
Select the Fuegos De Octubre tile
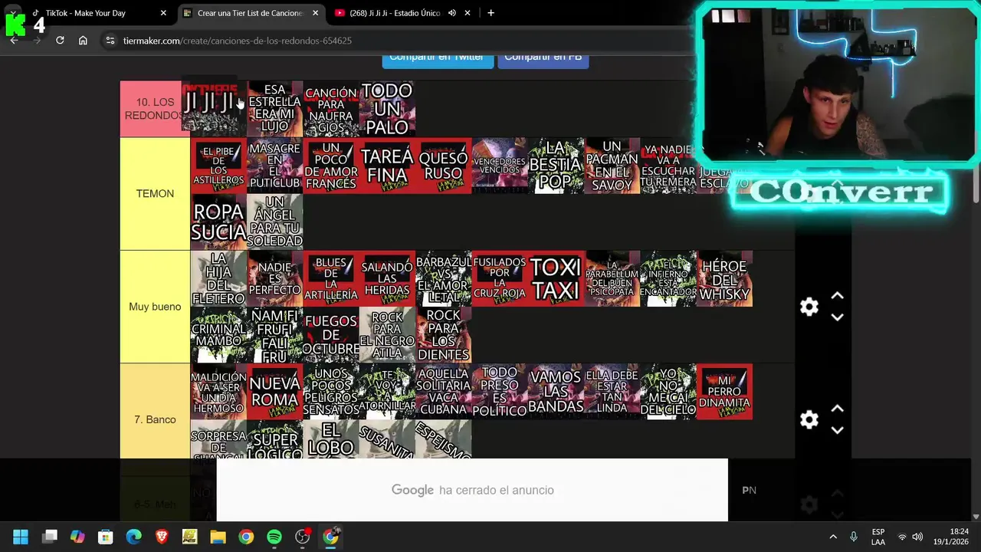(x=330, y=335)
